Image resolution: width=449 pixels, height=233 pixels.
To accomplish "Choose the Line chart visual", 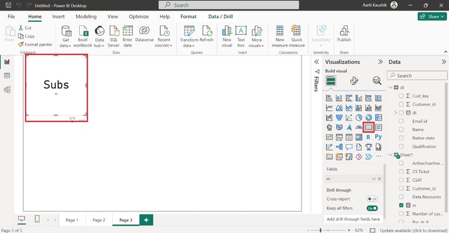I will pyautogui.click(x=329, y=108).
